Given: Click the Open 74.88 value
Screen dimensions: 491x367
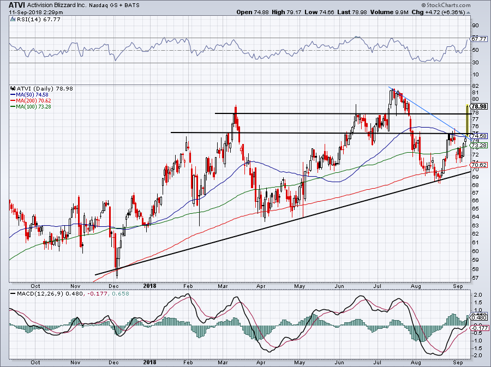Looking at the screenshot, I should click(253, 12).
